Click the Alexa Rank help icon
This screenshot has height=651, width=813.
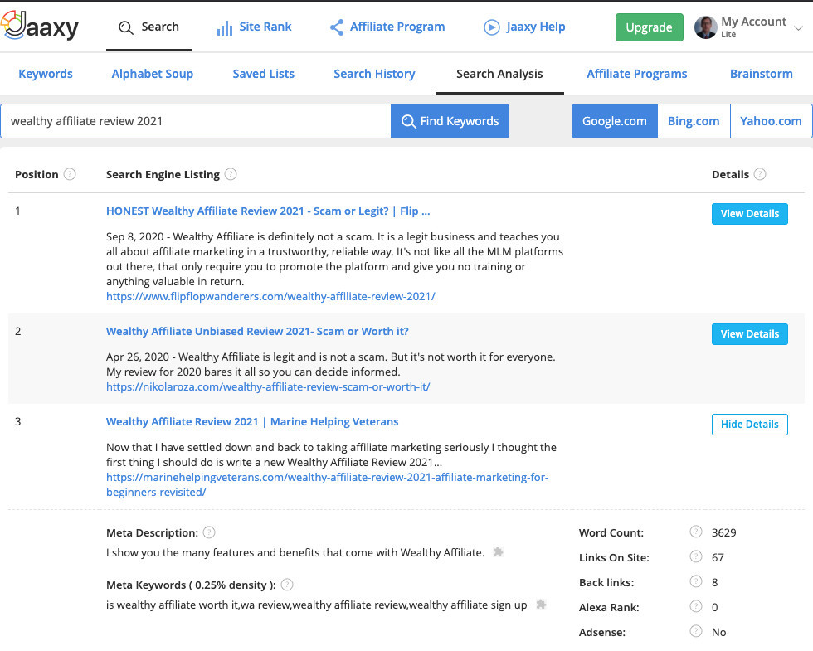696,606
